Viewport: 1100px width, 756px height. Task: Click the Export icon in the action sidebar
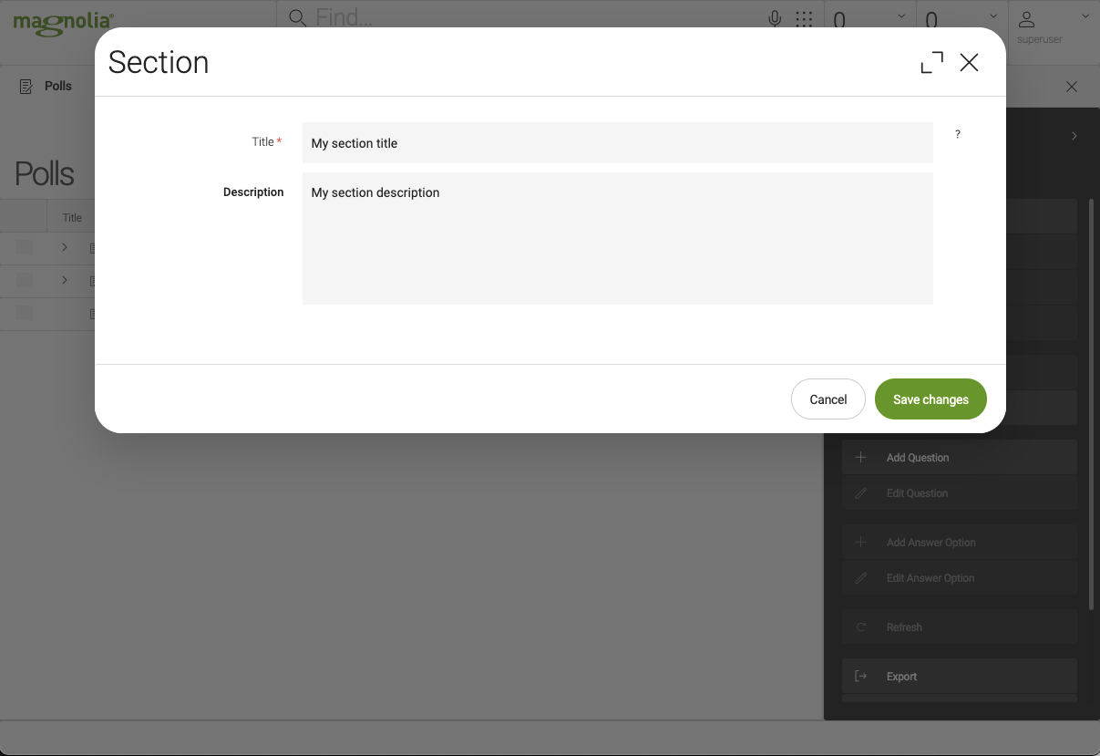click(860, 676)
